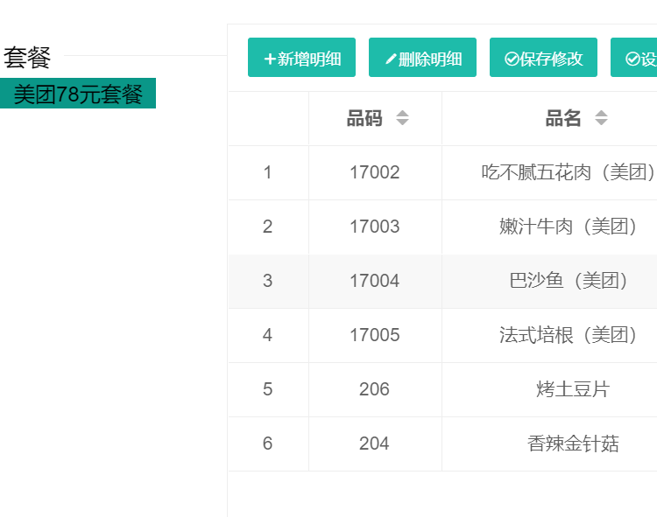
Task: Click the 吃不腻五花肉（美团）name cell
Action: tap(549, 172)
